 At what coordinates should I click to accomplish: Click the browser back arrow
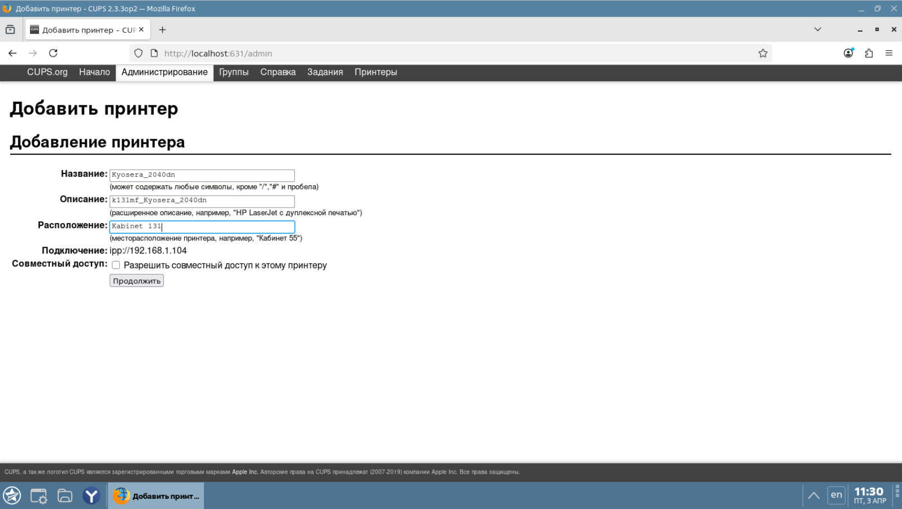click(12, 53)
